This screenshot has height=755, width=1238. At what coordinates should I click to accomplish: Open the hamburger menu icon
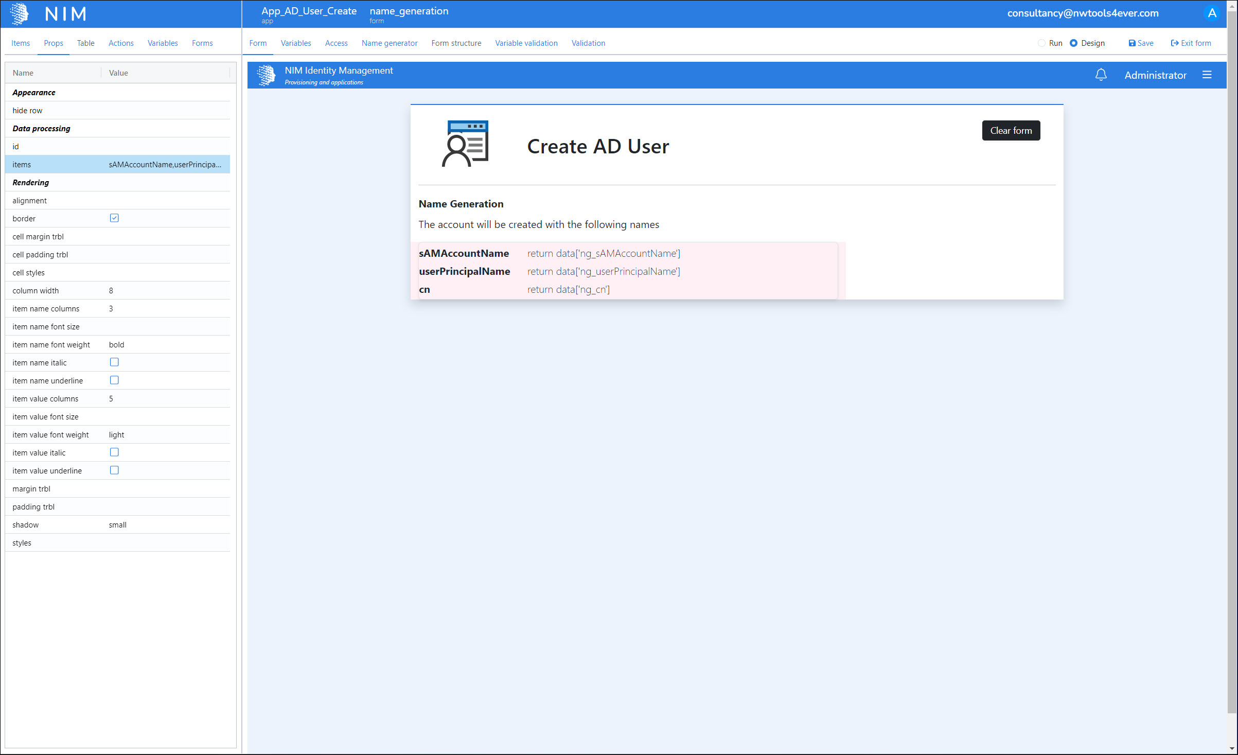click(x=1207, y=75)
